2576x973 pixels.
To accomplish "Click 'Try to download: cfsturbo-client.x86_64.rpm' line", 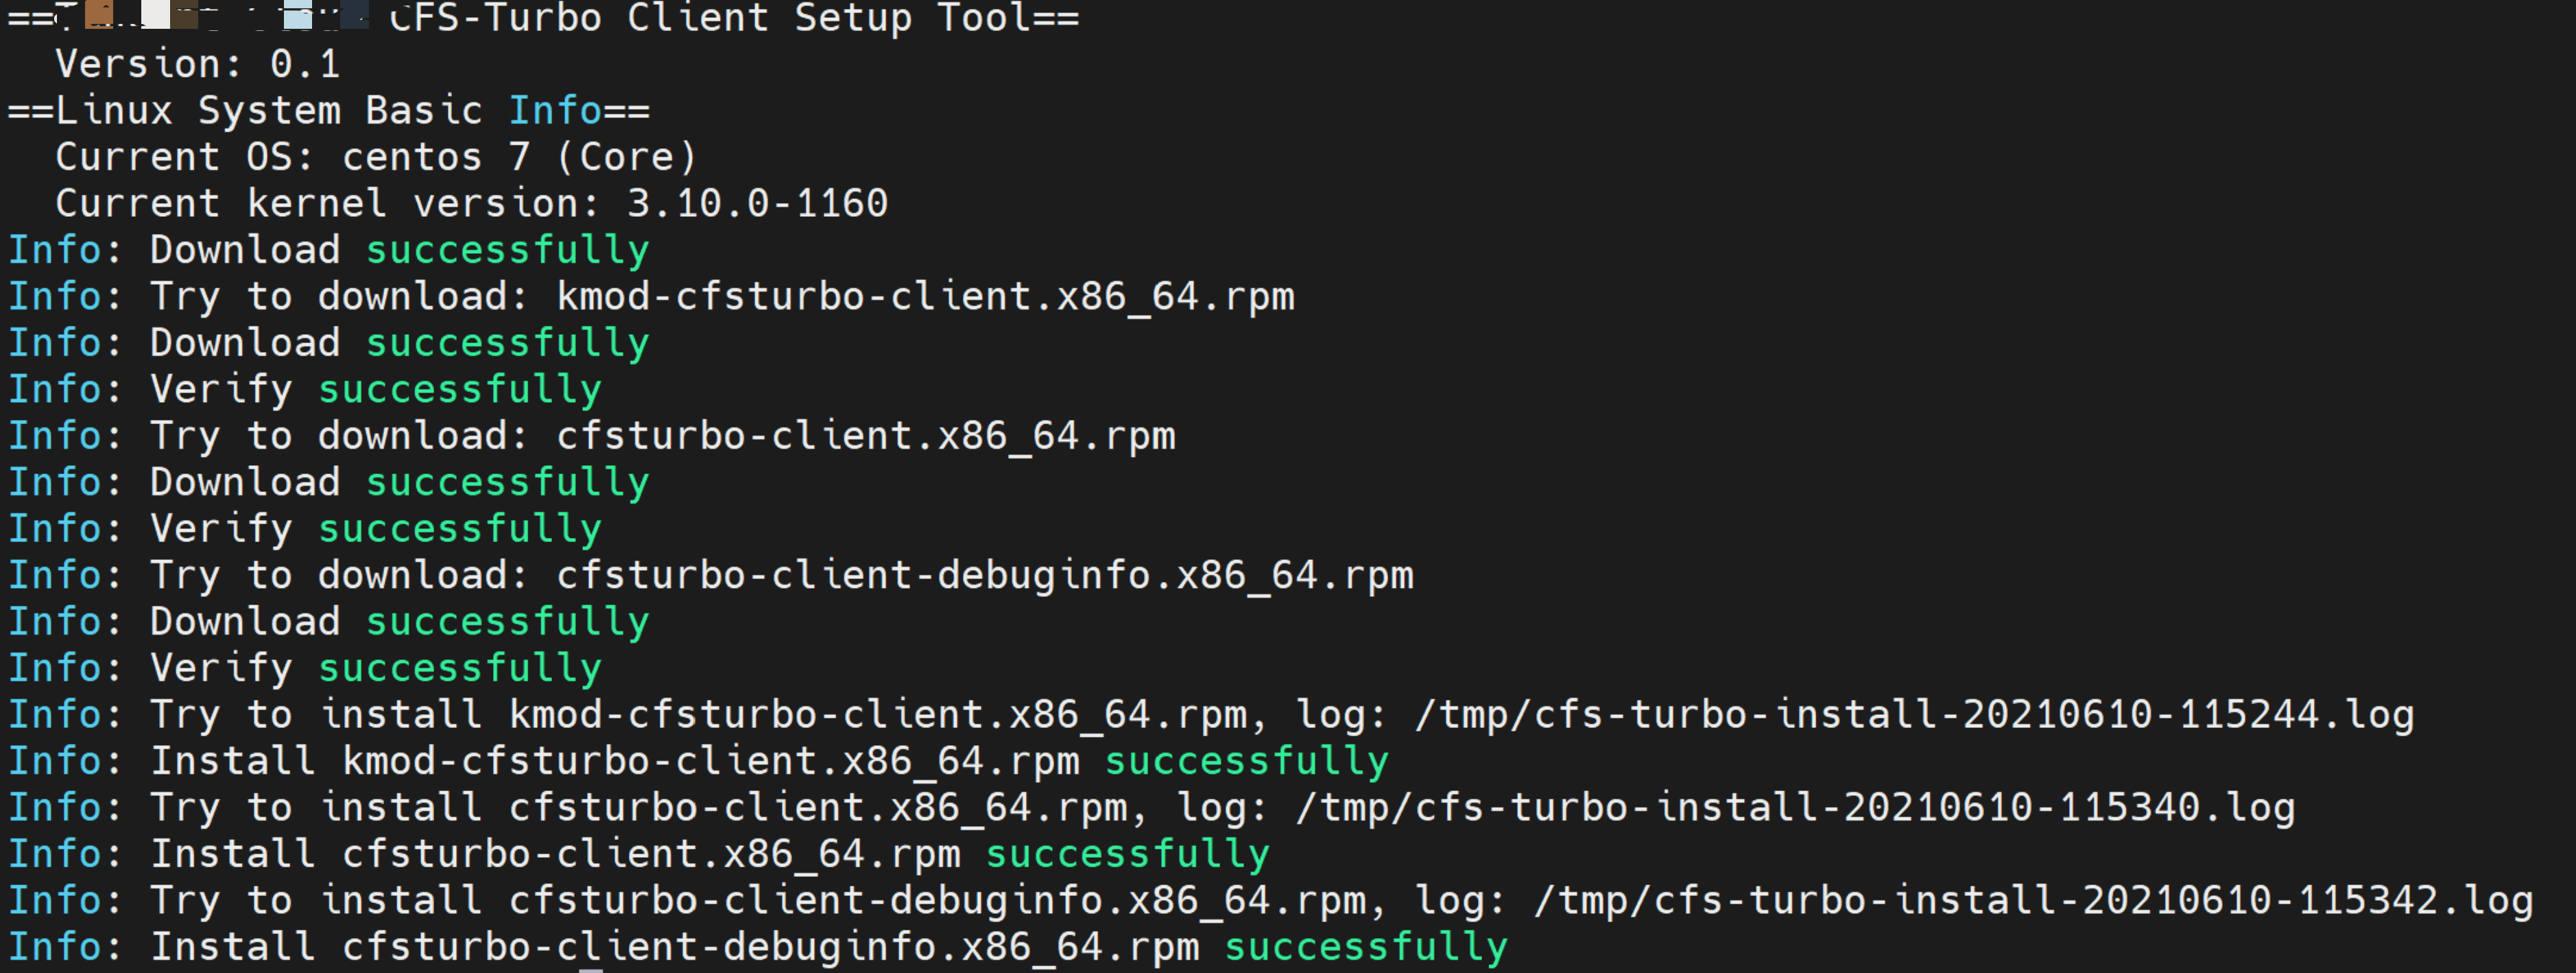I will click(x=592, y=436).
